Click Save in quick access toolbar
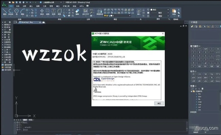This screenshot has width=221, height=135. 17,2
